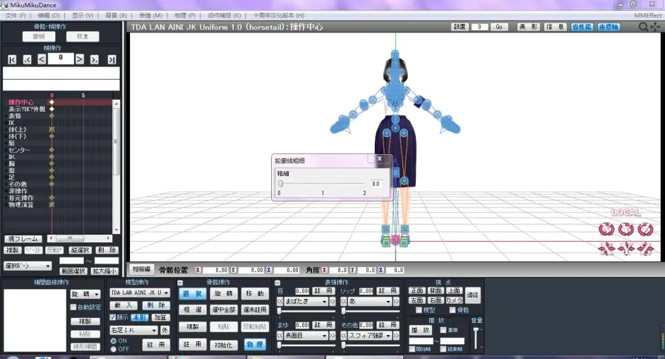Click the rightmost LOCAL rotation gizmo icon

[645, 229]
